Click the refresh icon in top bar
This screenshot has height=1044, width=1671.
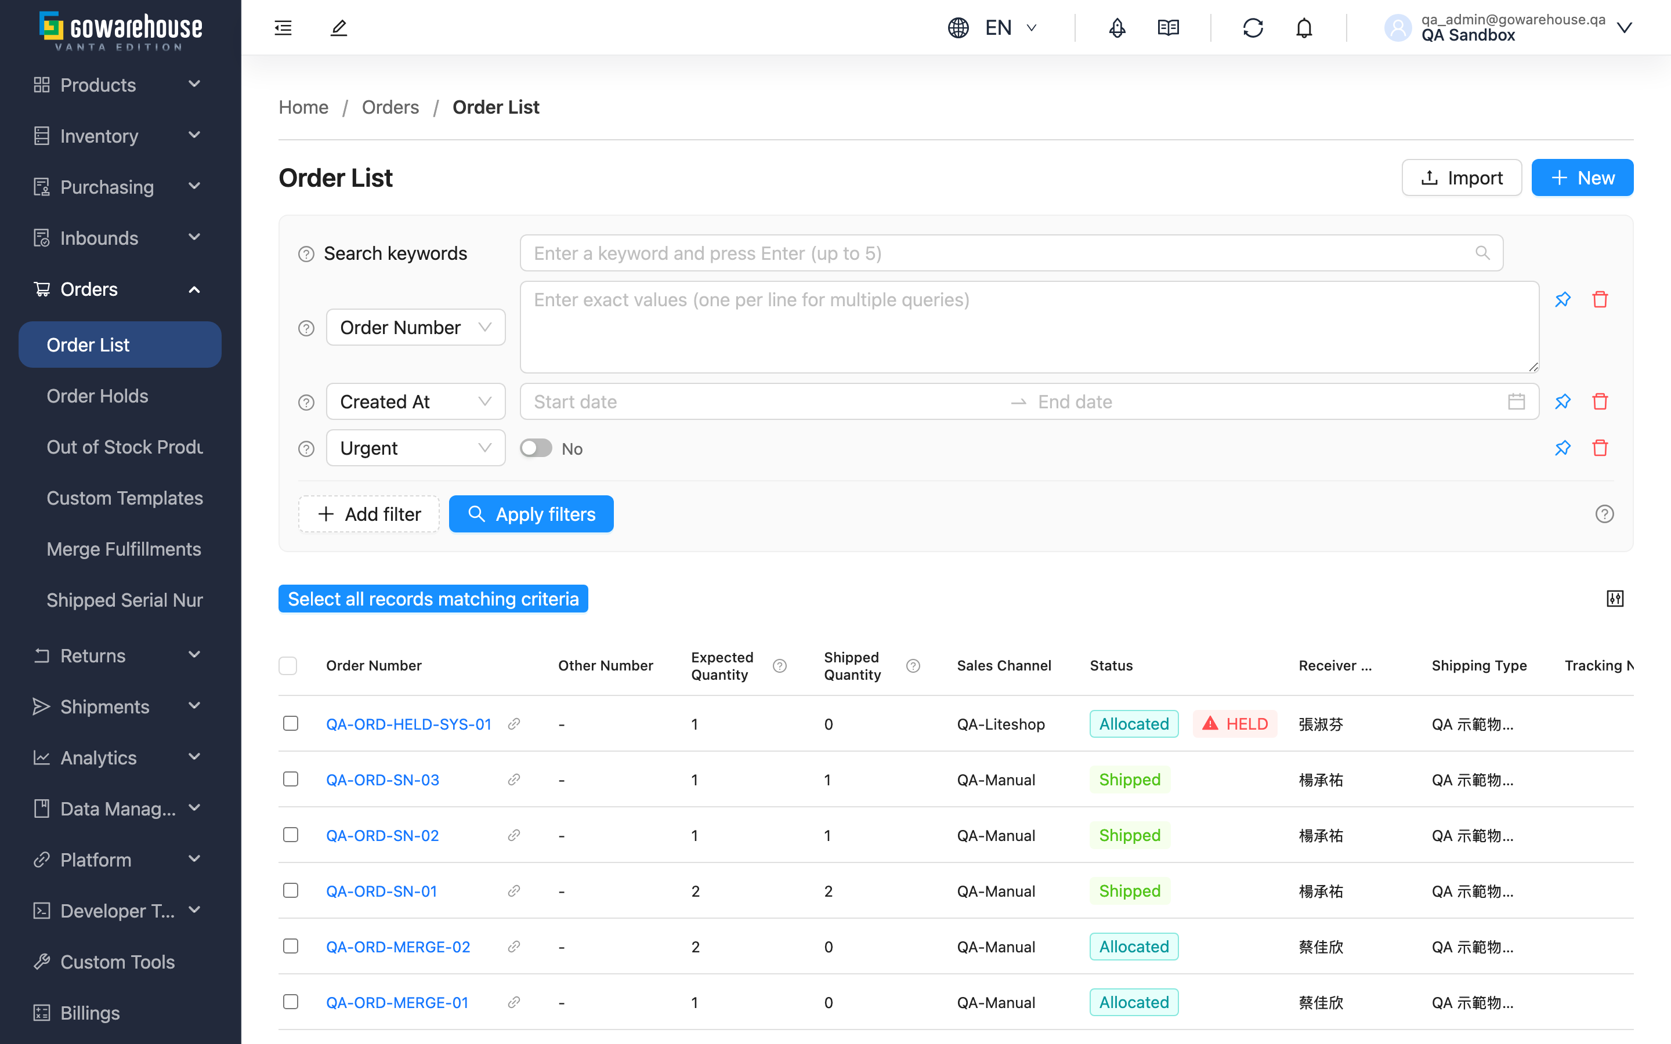[1253, 28]
